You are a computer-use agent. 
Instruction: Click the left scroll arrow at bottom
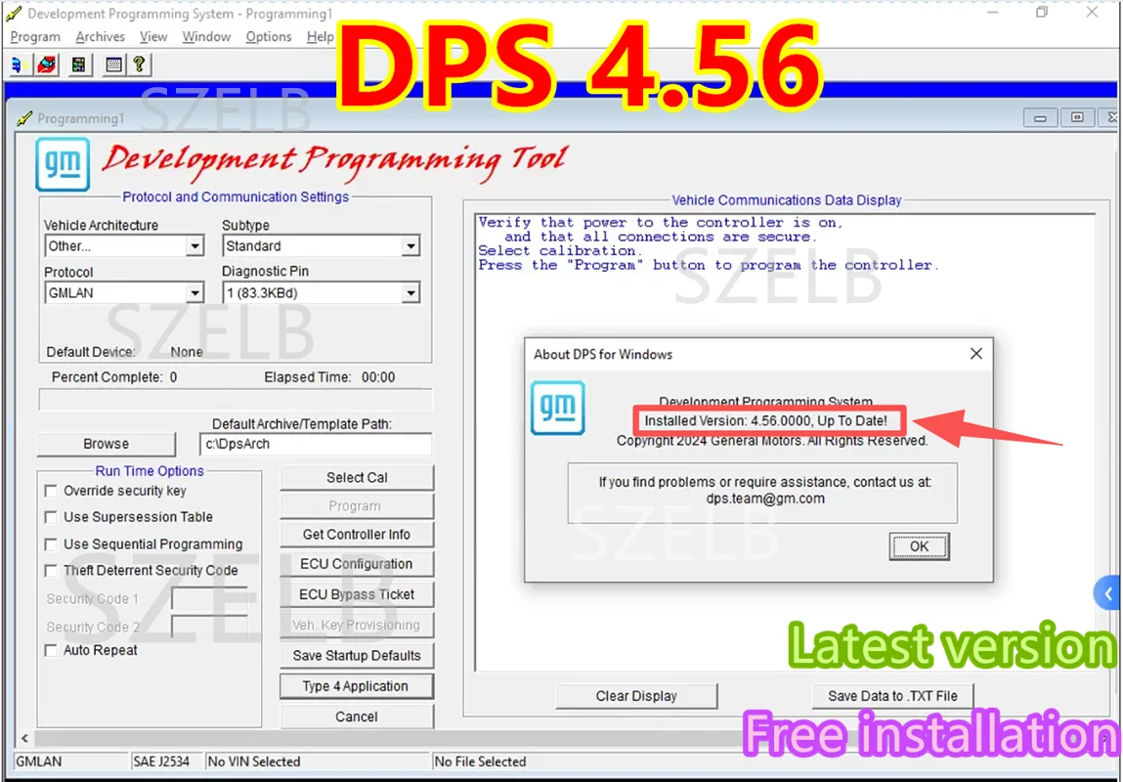coord(25,738)
